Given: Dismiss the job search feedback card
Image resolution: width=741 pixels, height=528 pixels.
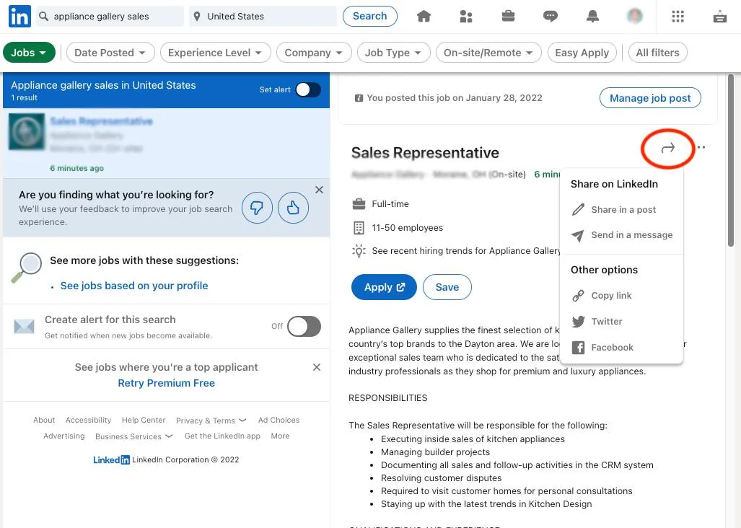Looking at the screenshot, I should click(319, 190).
